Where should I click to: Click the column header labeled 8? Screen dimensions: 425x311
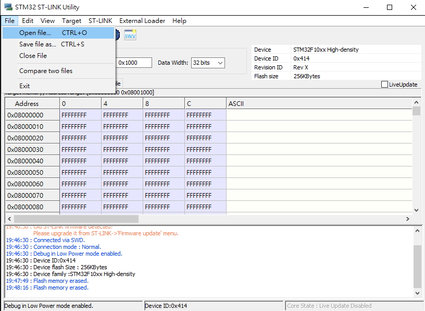164,103
